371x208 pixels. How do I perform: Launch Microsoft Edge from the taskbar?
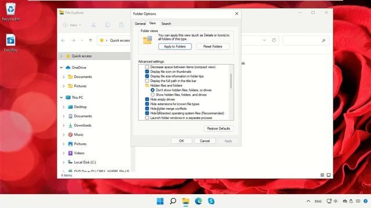pyautogui.click(x=198, y=201)
